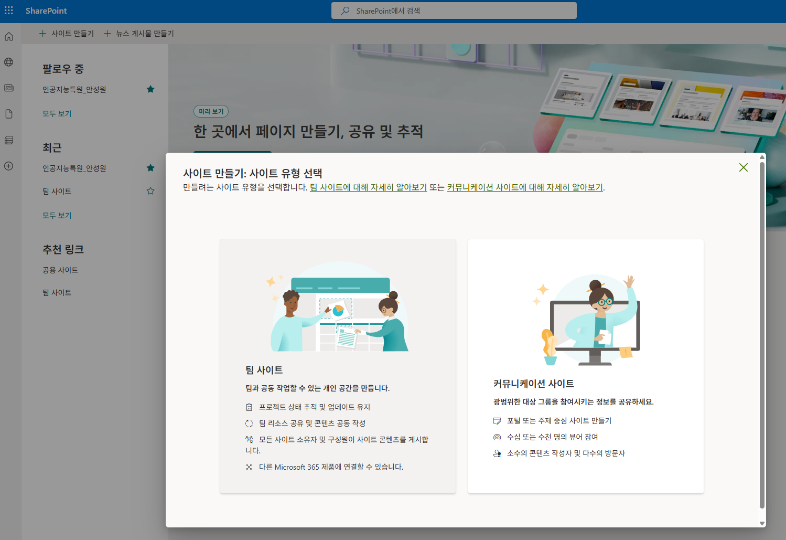Screen dimensions: 786x540
Task: Click banner heading 한 곳에서 페이지 만들기, 공유 및 추적
Action: click(308, 131)
